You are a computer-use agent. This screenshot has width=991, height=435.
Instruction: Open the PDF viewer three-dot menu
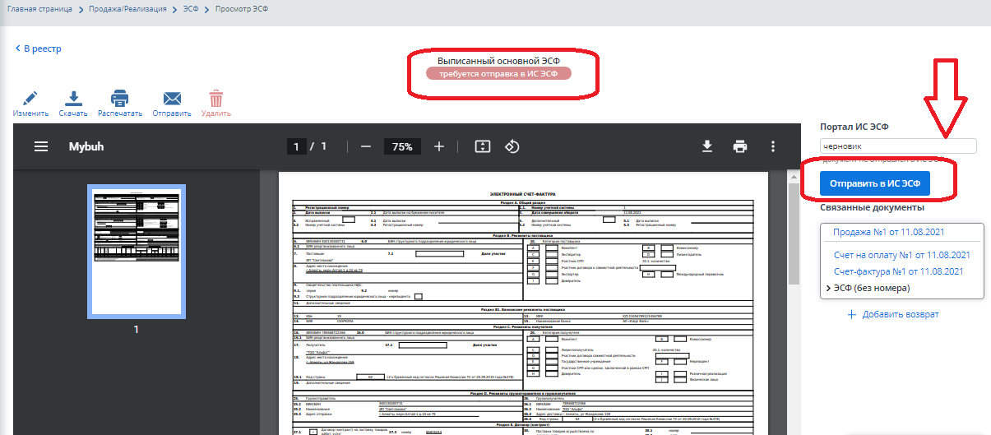(x=772, y=146)
